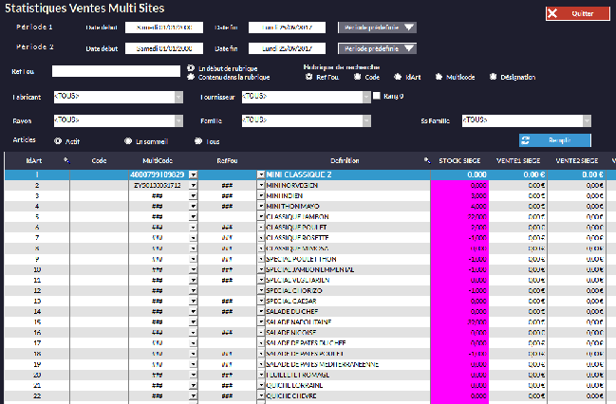Select the 'En début de rubrique' option

click(x=191, y=67)
